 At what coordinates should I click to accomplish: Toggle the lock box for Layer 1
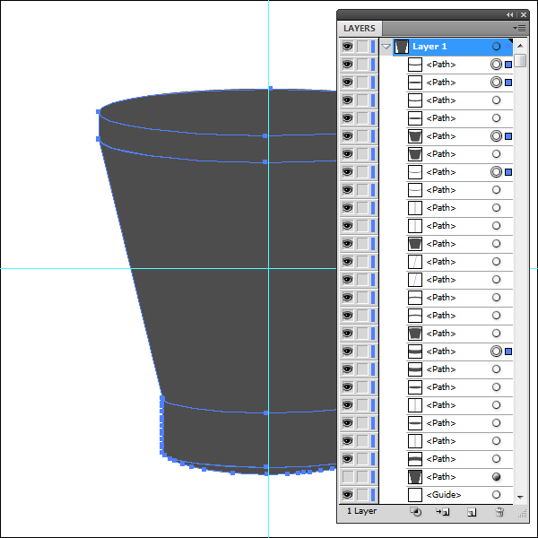(x=362, y=47)
